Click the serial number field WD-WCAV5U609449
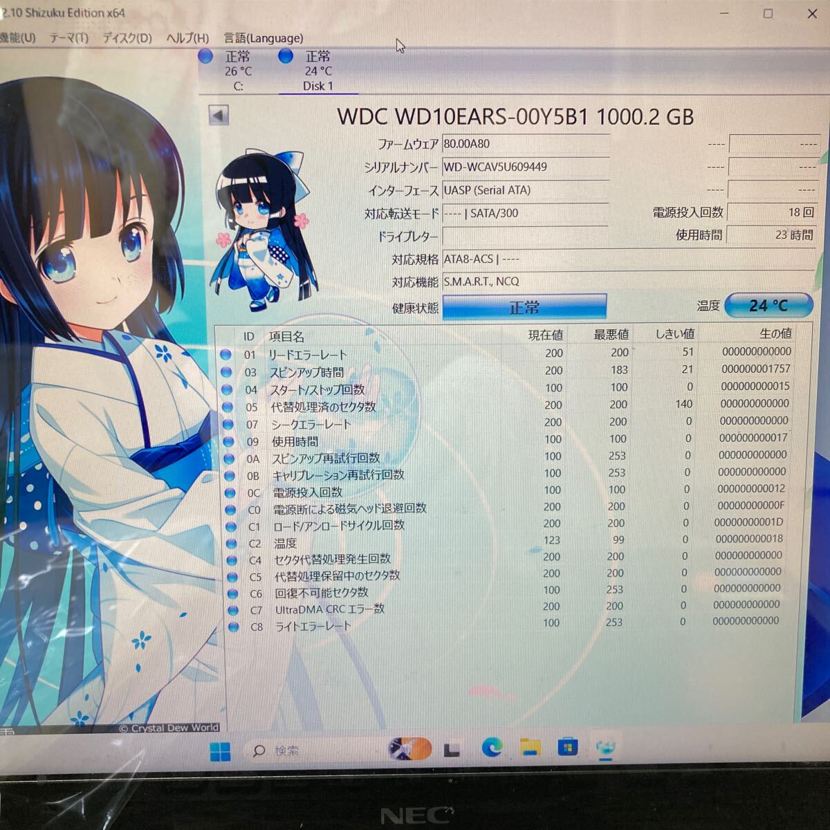The image size is (830, 830). [x=525, y=167]
